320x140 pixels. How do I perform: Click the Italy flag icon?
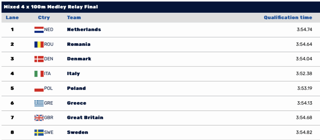coord(39,74)
